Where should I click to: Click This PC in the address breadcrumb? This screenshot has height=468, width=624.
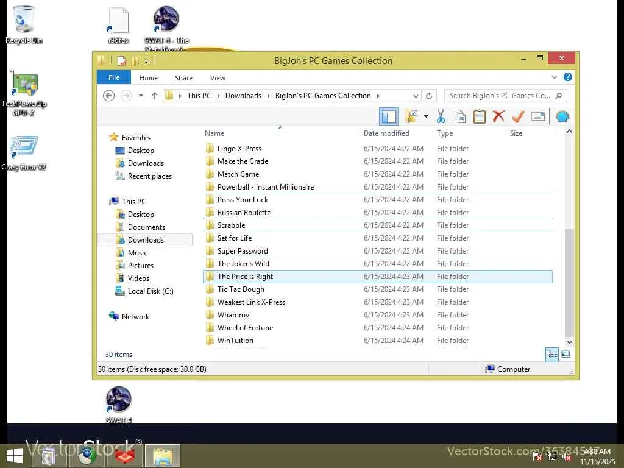point(199,96)
